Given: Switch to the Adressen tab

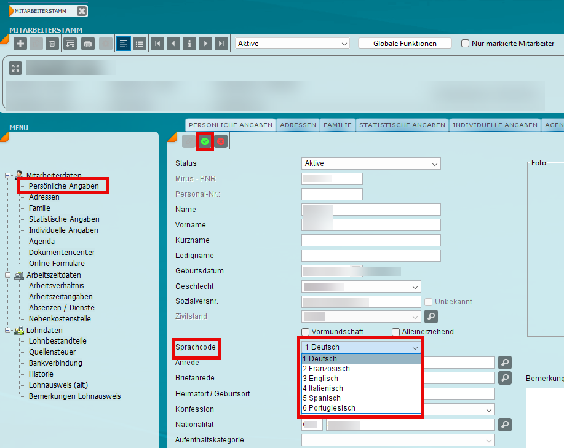Looking at the screenshot, I should (x=298, y=125).
